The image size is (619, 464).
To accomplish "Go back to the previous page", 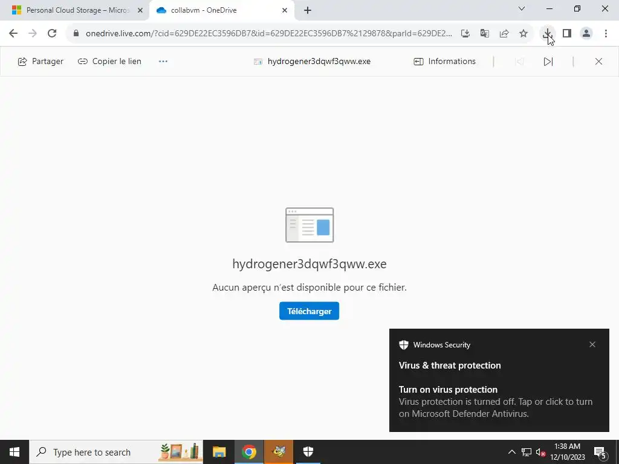I will (13, 34).
